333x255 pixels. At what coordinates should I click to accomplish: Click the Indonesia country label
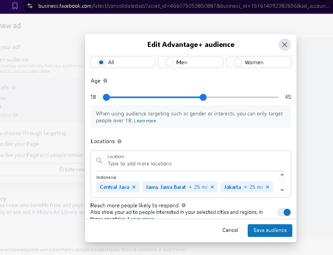click(106, 177)
